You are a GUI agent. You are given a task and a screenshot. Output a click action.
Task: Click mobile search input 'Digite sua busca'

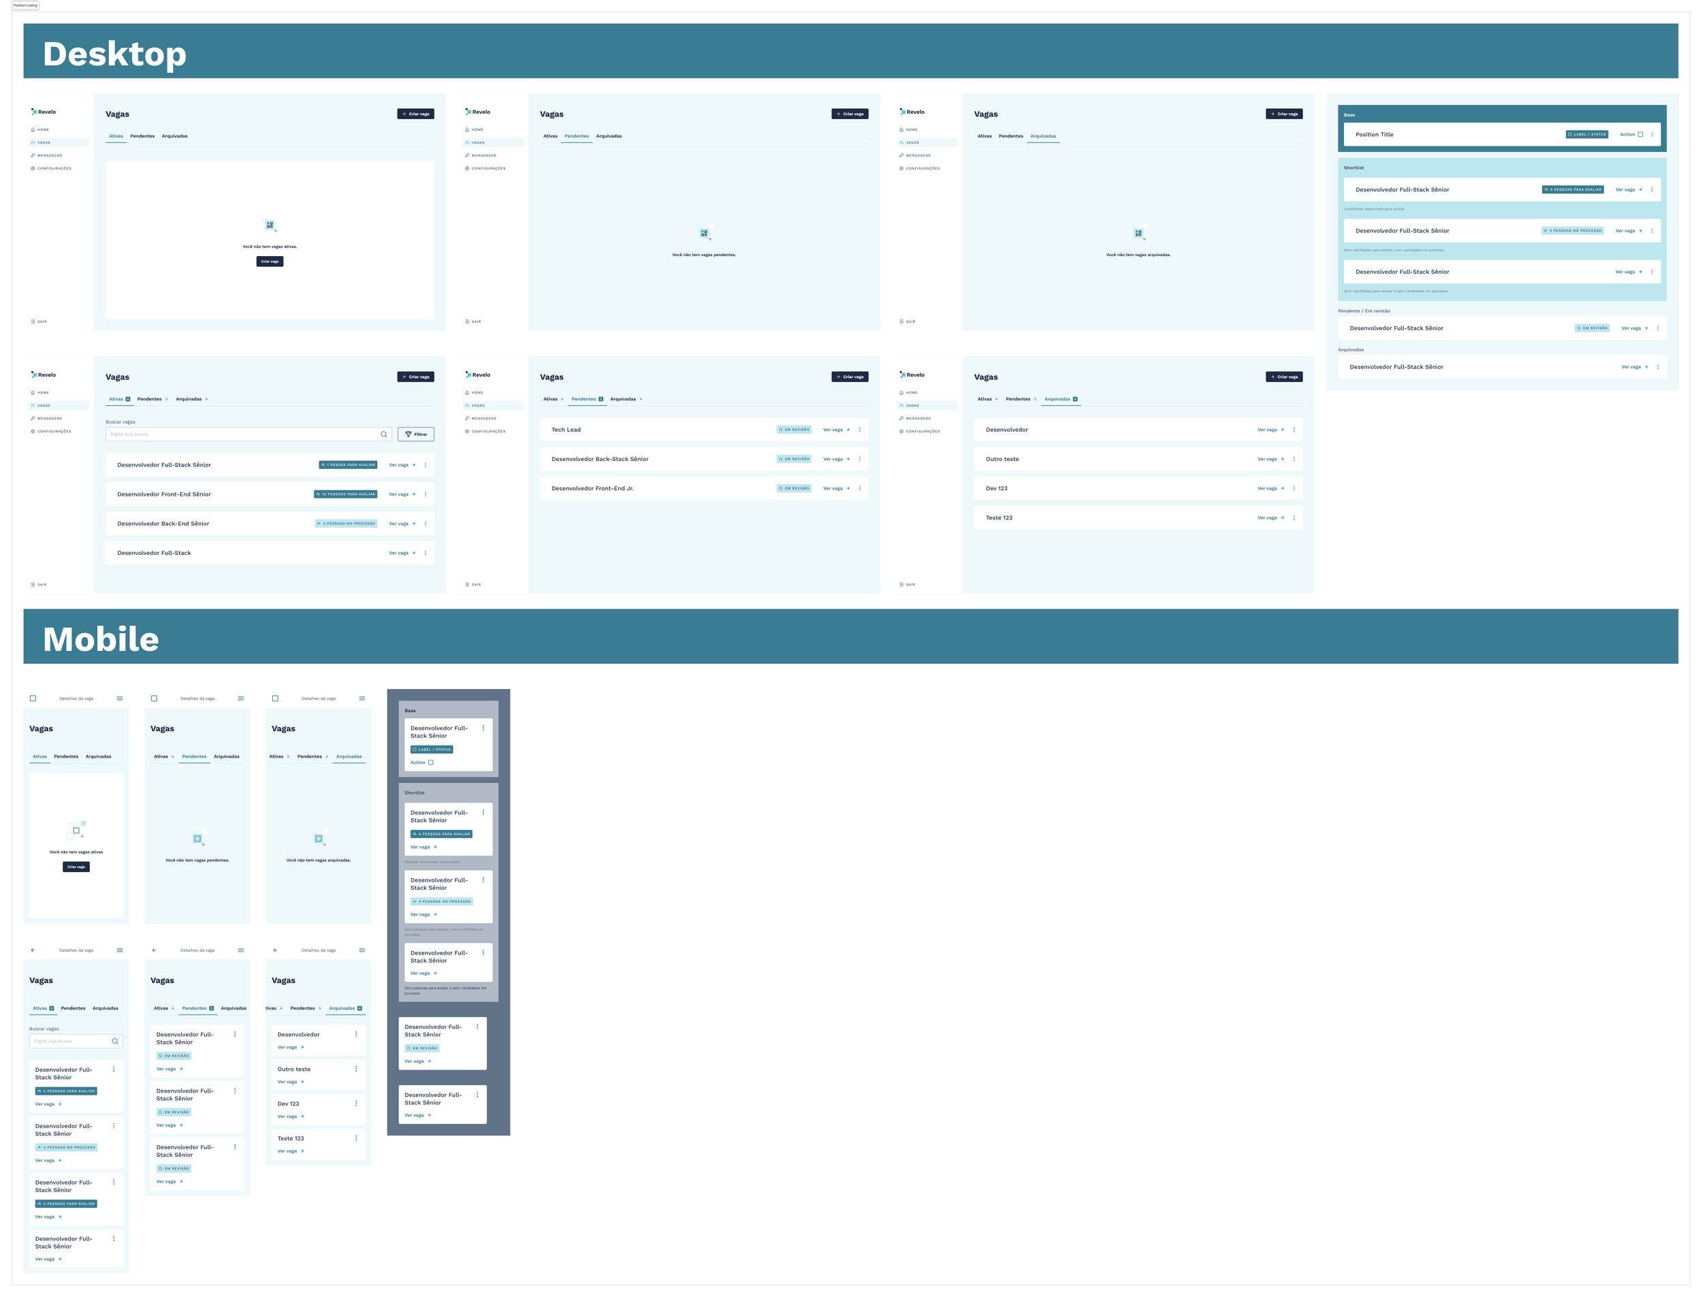coord(76,1041)
